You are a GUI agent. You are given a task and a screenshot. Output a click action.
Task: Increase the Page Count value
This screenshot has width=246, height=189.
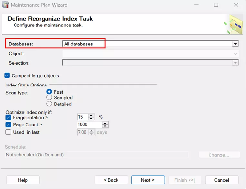[105, 123]
